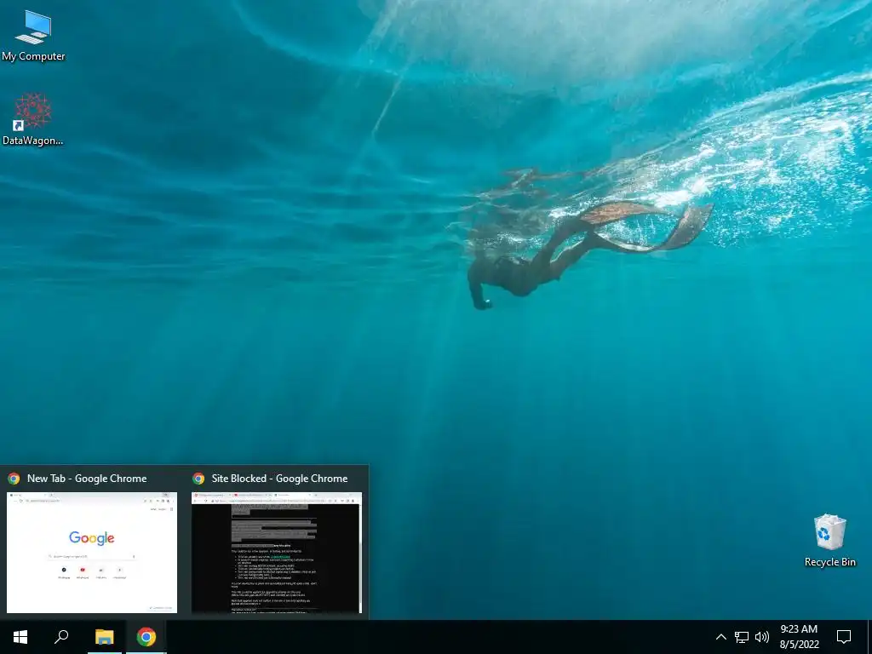Show hidden system tray icons
Viewport: 872px width, 654px height.
(720, 637)
